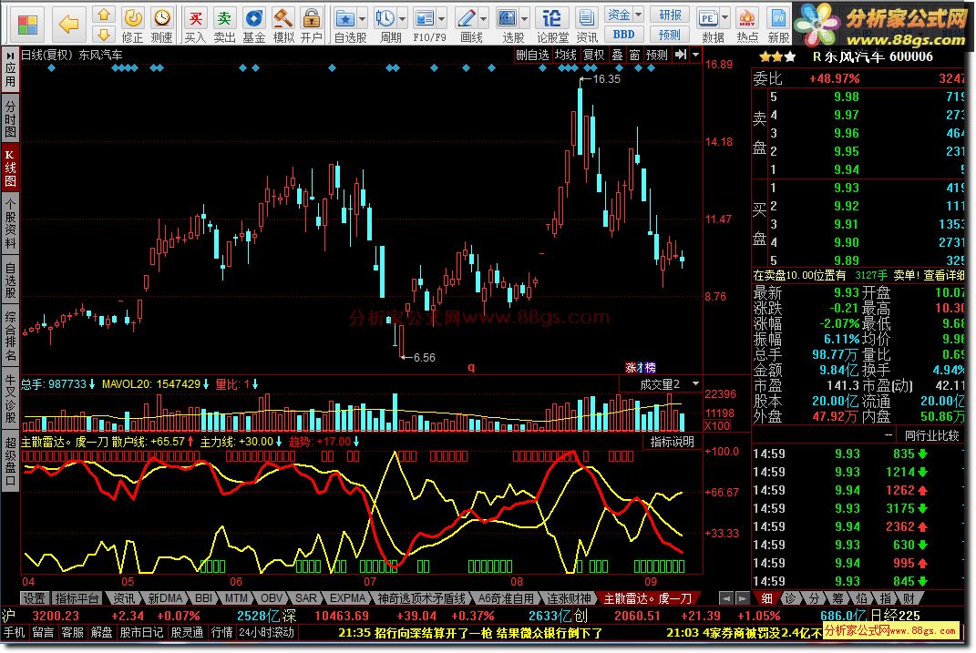Select the OBV indicator tab
This screenshot has height=653, width=976.
(272, 597)
